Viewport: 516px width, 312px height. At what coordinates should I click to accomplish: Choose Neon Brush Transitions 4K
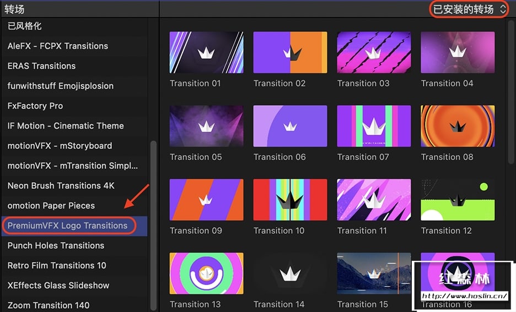click(x=74, y=186)
